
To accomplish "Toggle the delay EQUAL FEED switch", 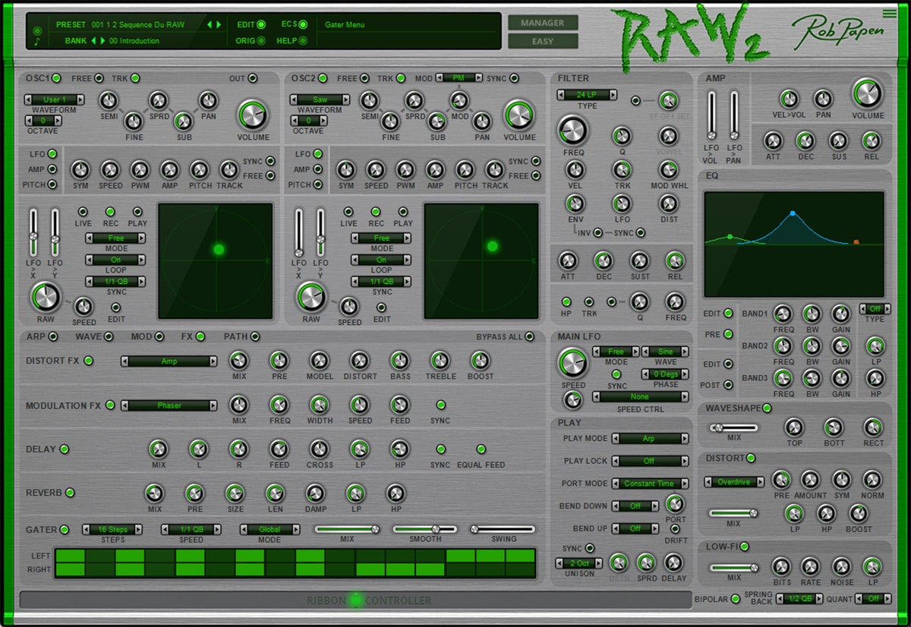I will 481,449.
